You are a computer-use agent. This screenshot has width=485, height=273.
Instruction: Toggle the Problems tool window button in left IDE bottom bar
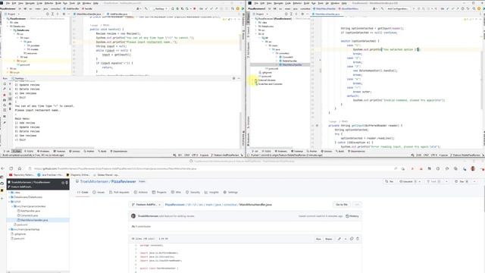(x=43, y=151)
